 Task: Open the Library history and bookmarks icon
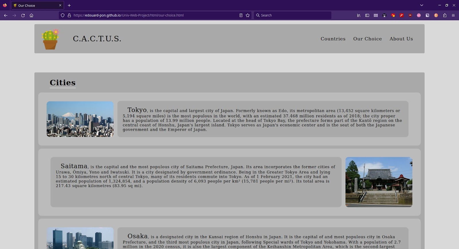(359, 15)
